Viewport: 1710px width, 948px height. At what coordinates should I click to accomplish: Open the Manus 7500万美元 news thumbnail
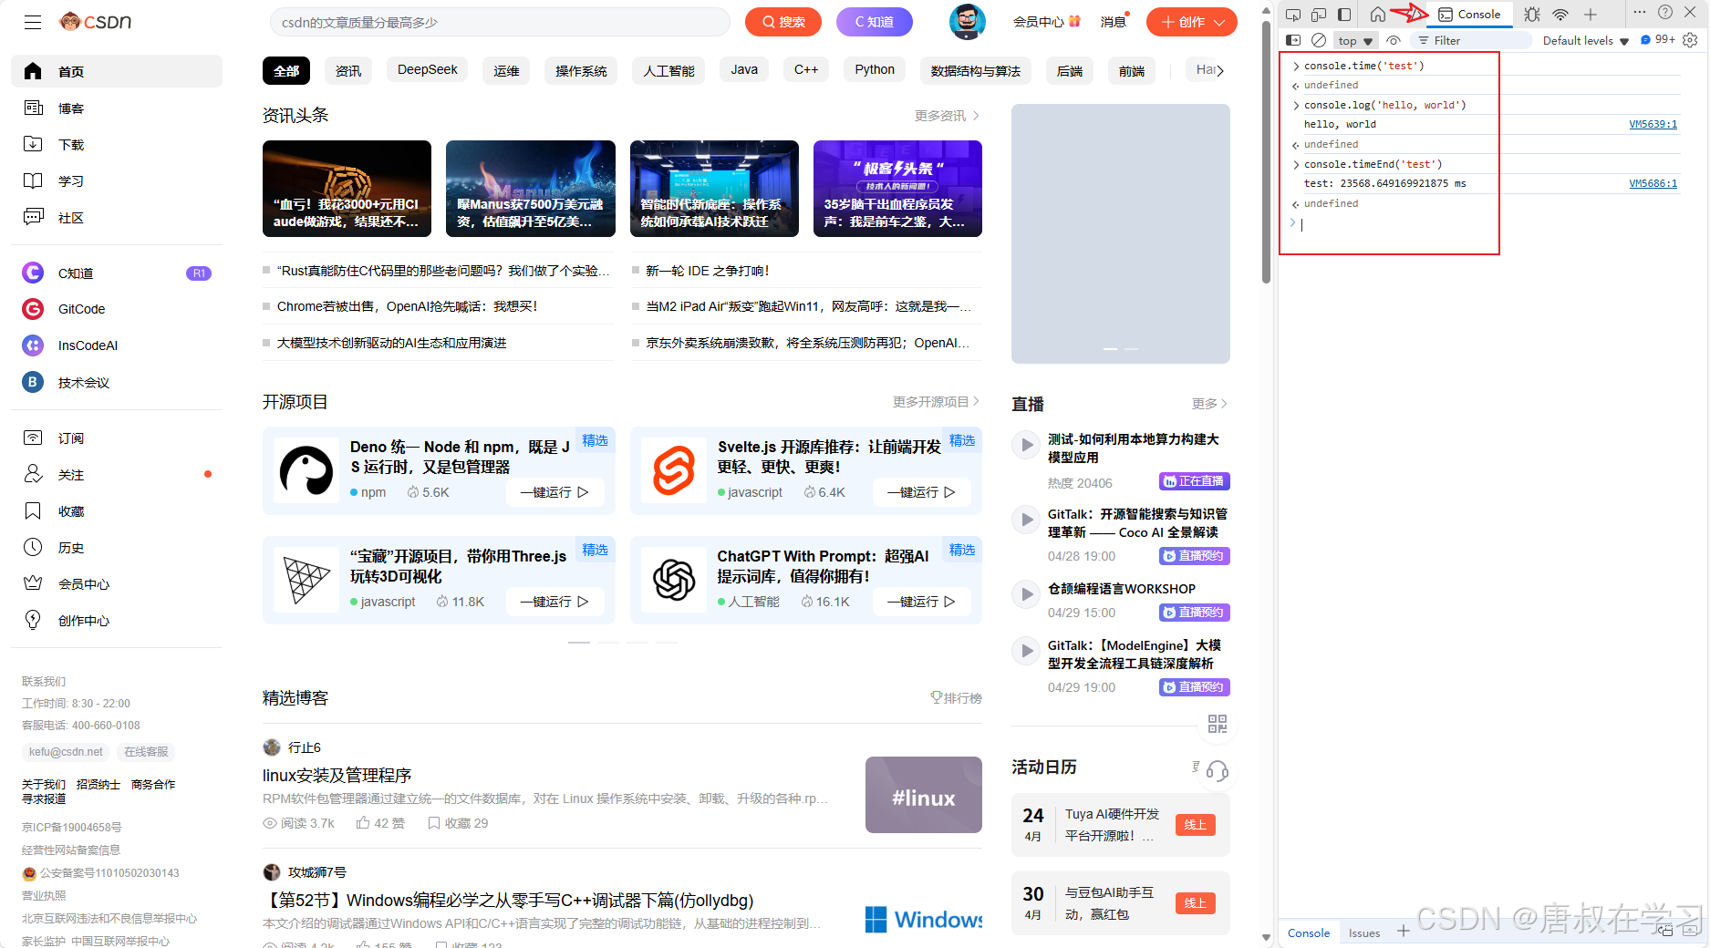click(531, 189)
